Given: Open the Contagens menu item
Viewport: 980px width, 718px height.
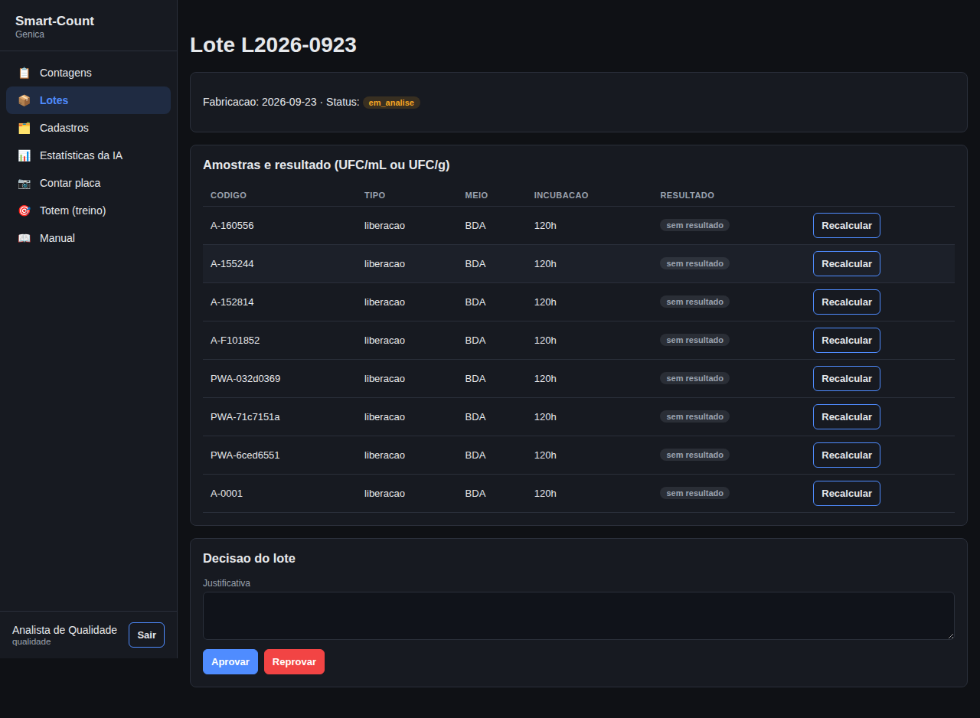Looking at the screenshot, I should click(88, 73).
